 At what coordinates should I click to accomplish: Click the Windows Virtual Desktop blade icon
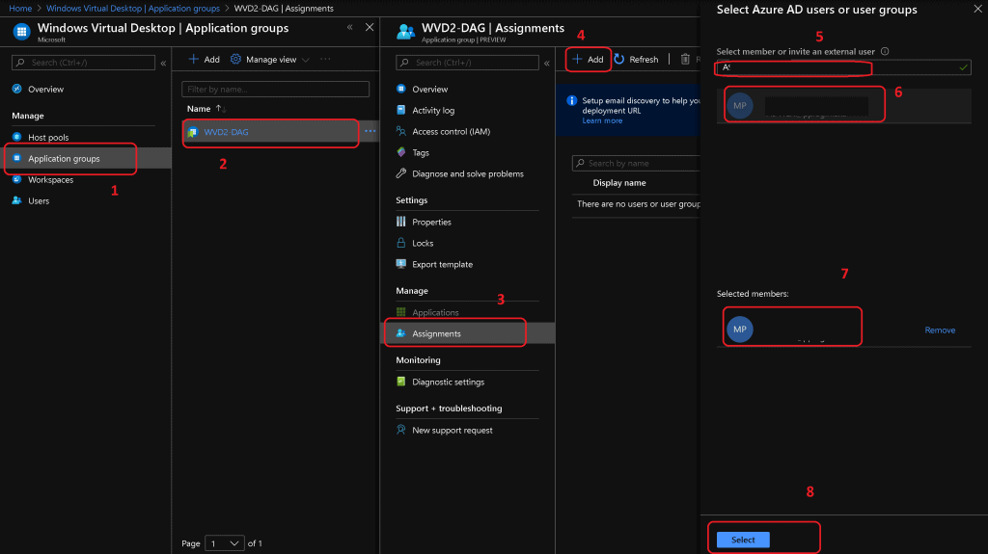(x=21, y=32)
